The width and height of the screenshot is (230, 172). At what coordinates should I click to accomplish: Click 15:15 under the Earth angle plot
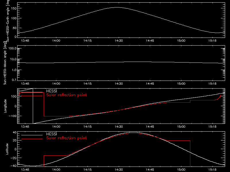click(x=212, y=41)
